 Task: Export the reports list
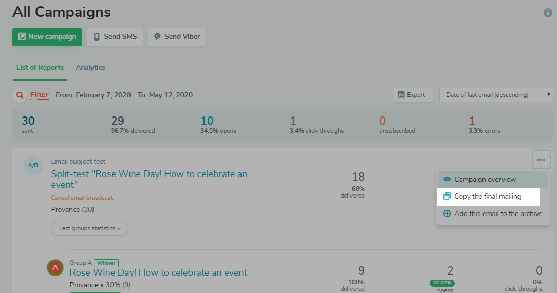click(x=413, y=95)
